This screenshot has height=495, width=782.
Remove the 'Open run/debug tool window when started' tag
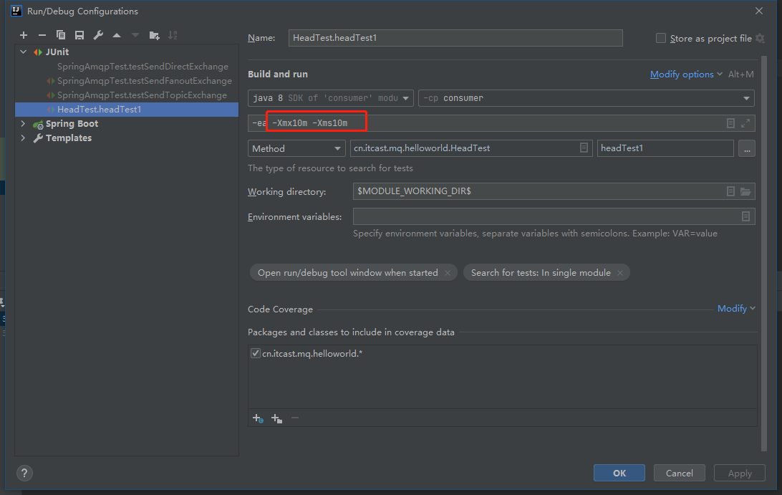pos(448,273)
